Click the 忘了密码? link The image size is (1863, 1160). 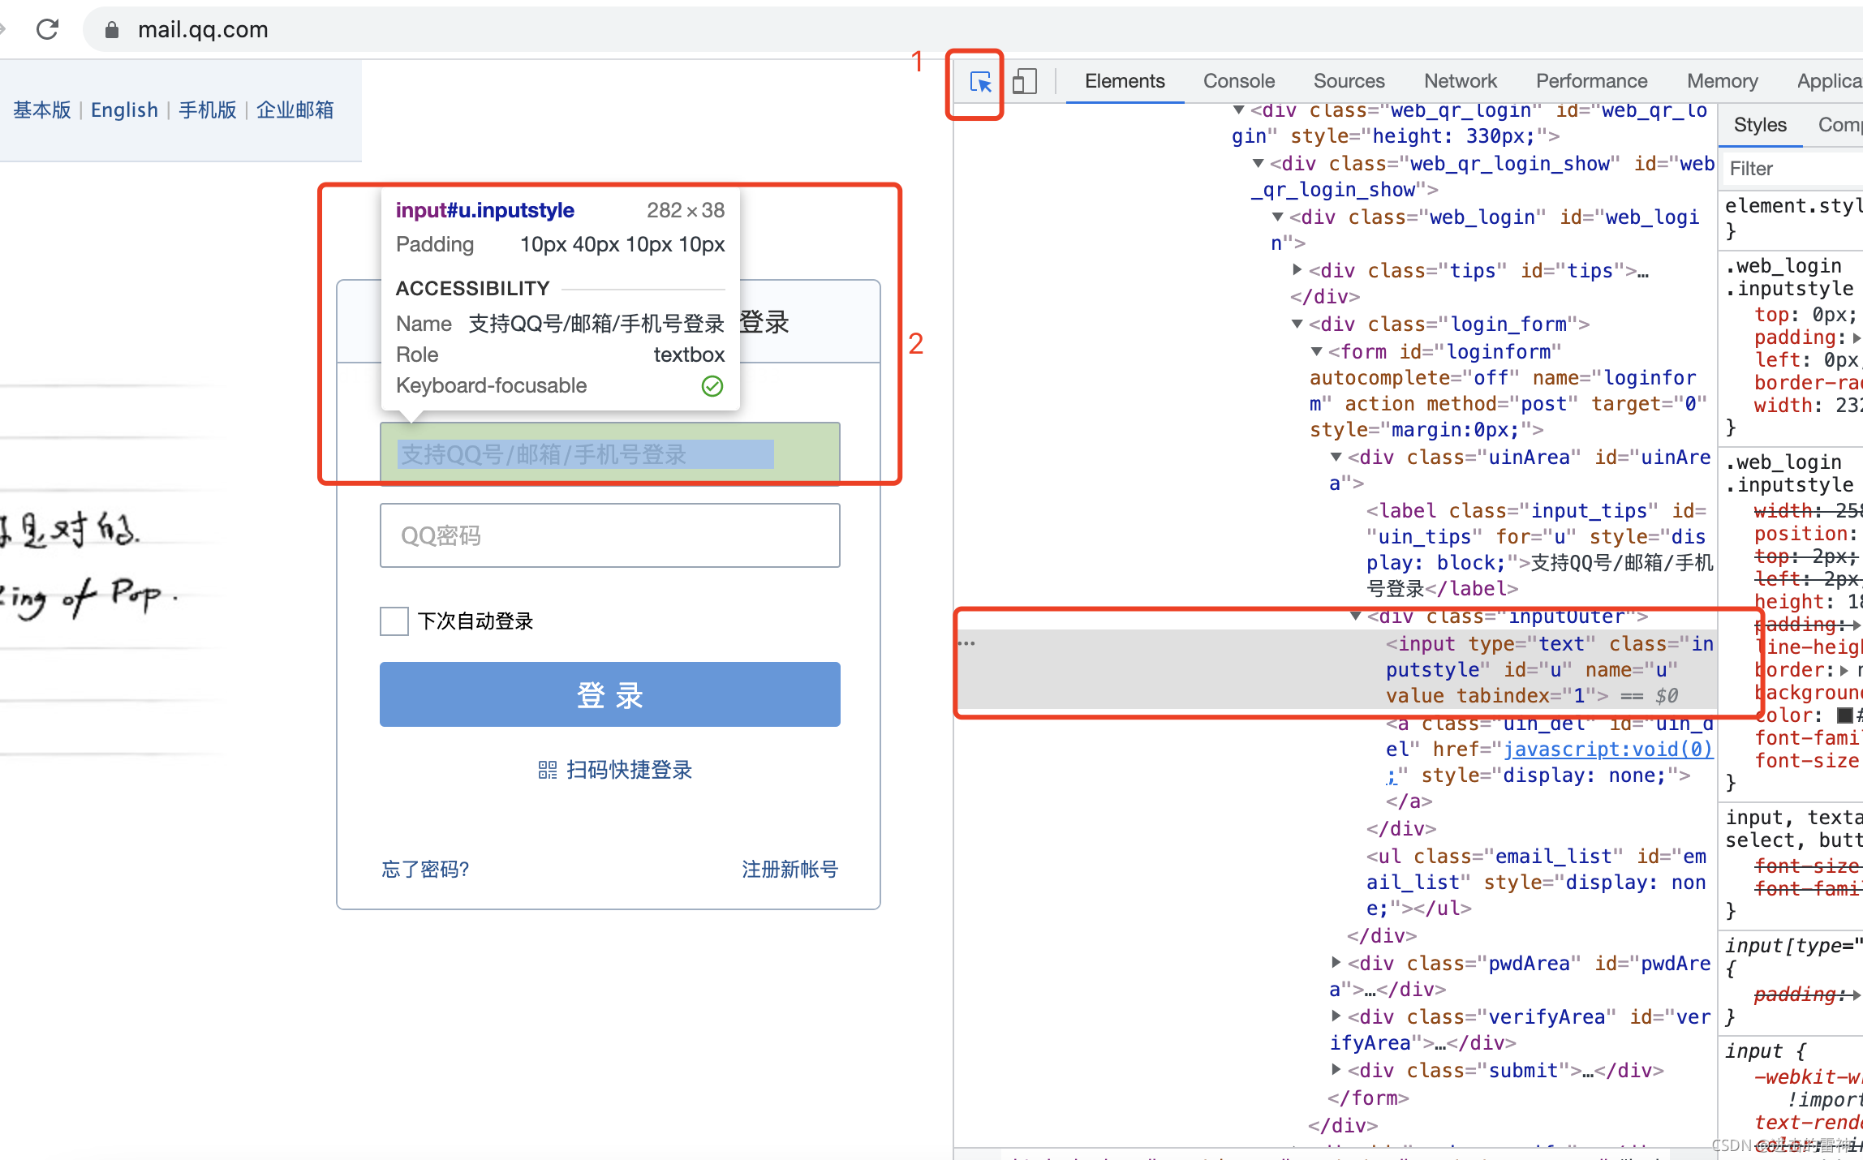(425, 870)
